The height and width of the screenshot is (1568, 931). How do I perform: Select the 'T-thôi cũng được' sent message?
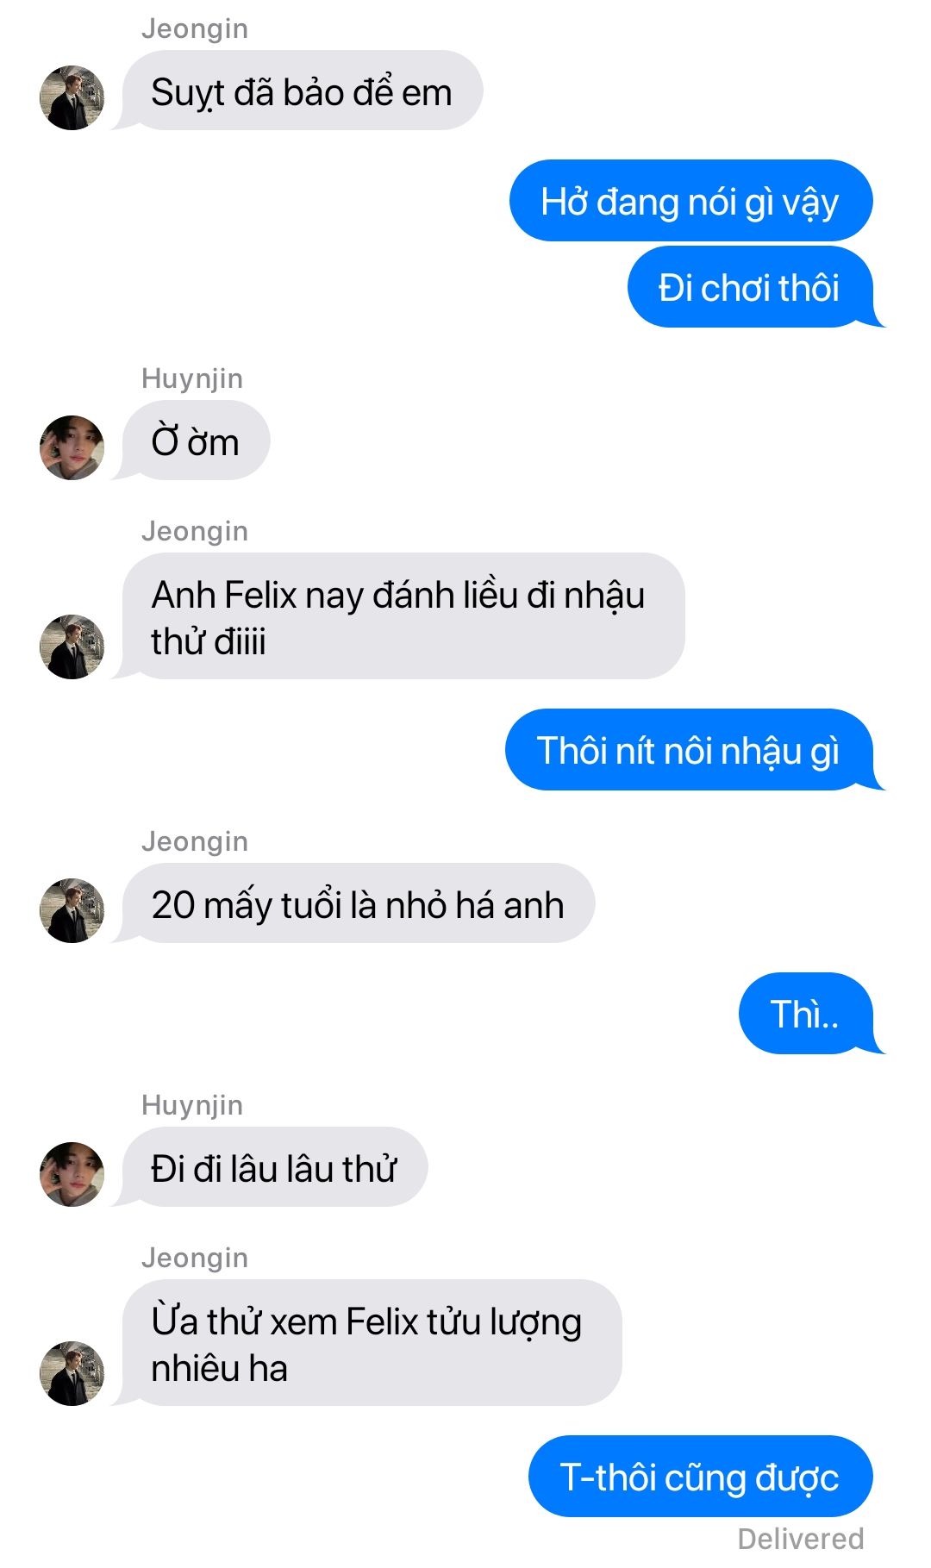(701, 1477)
